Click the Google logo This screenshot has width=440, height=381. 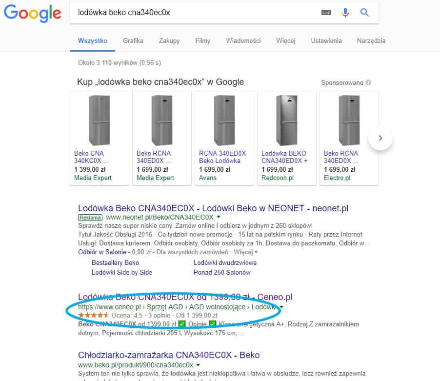(32, 13)
